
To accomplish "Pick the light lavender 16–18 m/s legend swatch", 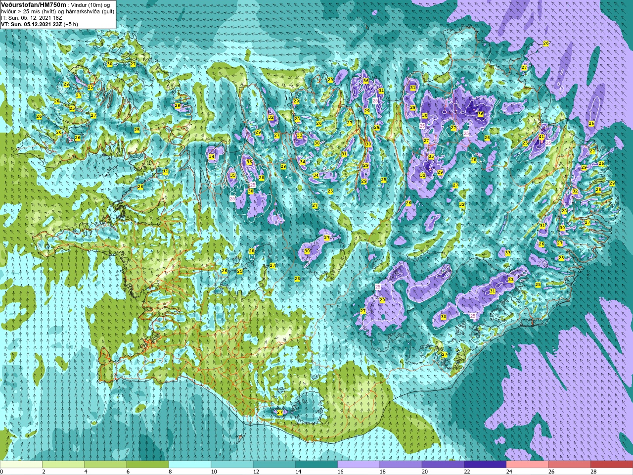I will pyautogui.click(x=359, y=465).
